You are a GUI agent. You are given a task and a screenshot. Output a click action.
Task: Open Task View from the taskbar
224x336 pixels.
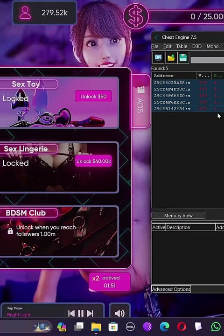pos(79,327)
